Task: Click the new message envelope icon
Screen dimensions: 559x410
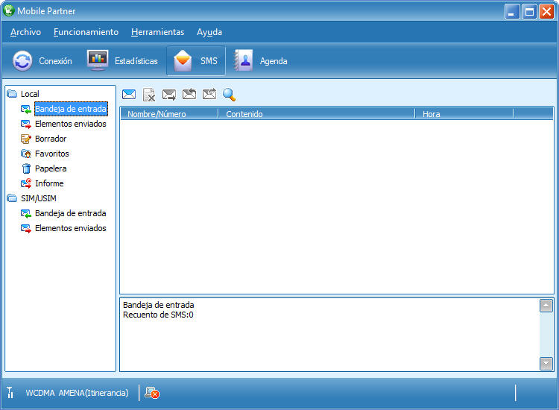Action: pyautogui.click(x=129, y=95)
